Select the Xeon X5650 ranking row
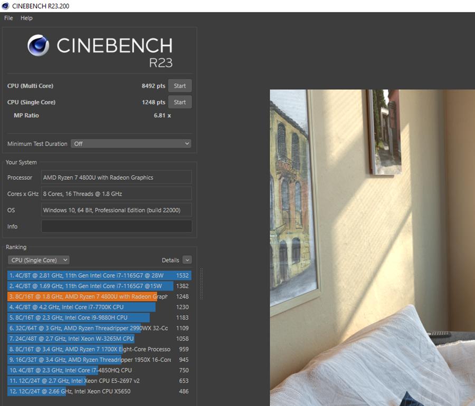Screen dimensions: 475x406 [99, 391]
